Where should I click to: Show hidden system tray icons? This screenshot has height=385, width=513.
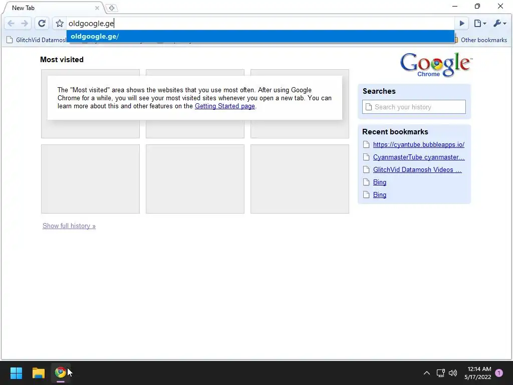[x=427, y=373]
